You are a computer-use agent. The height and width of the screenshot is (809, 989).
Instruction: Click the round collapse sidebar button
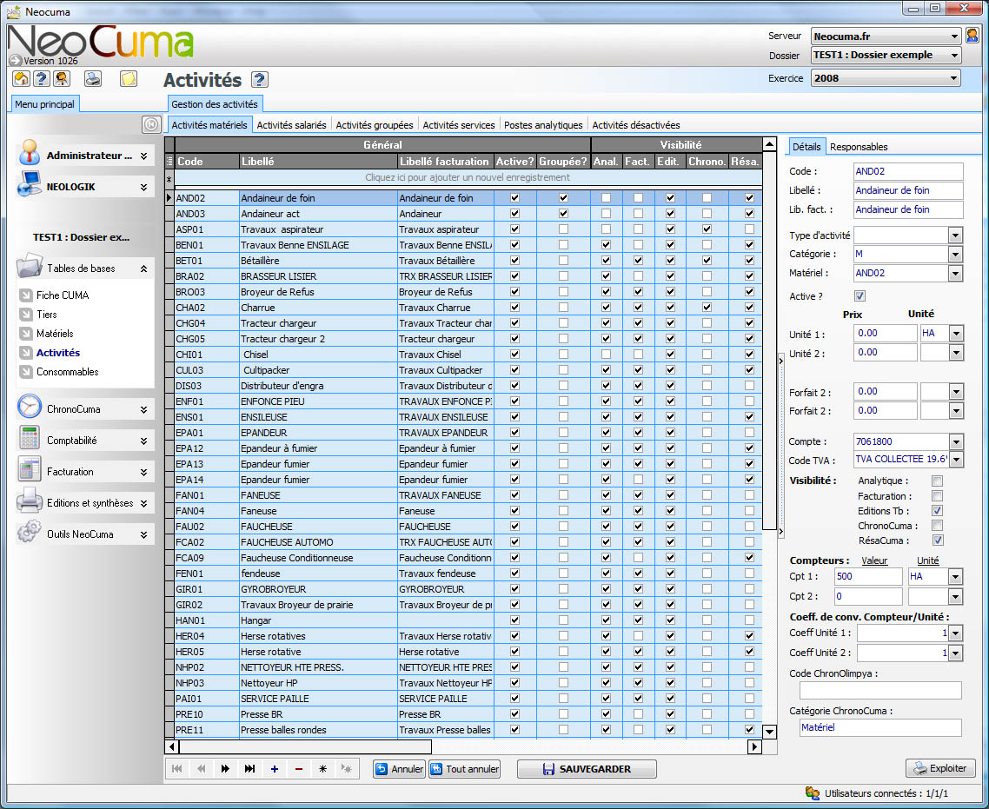click(151, 124)
